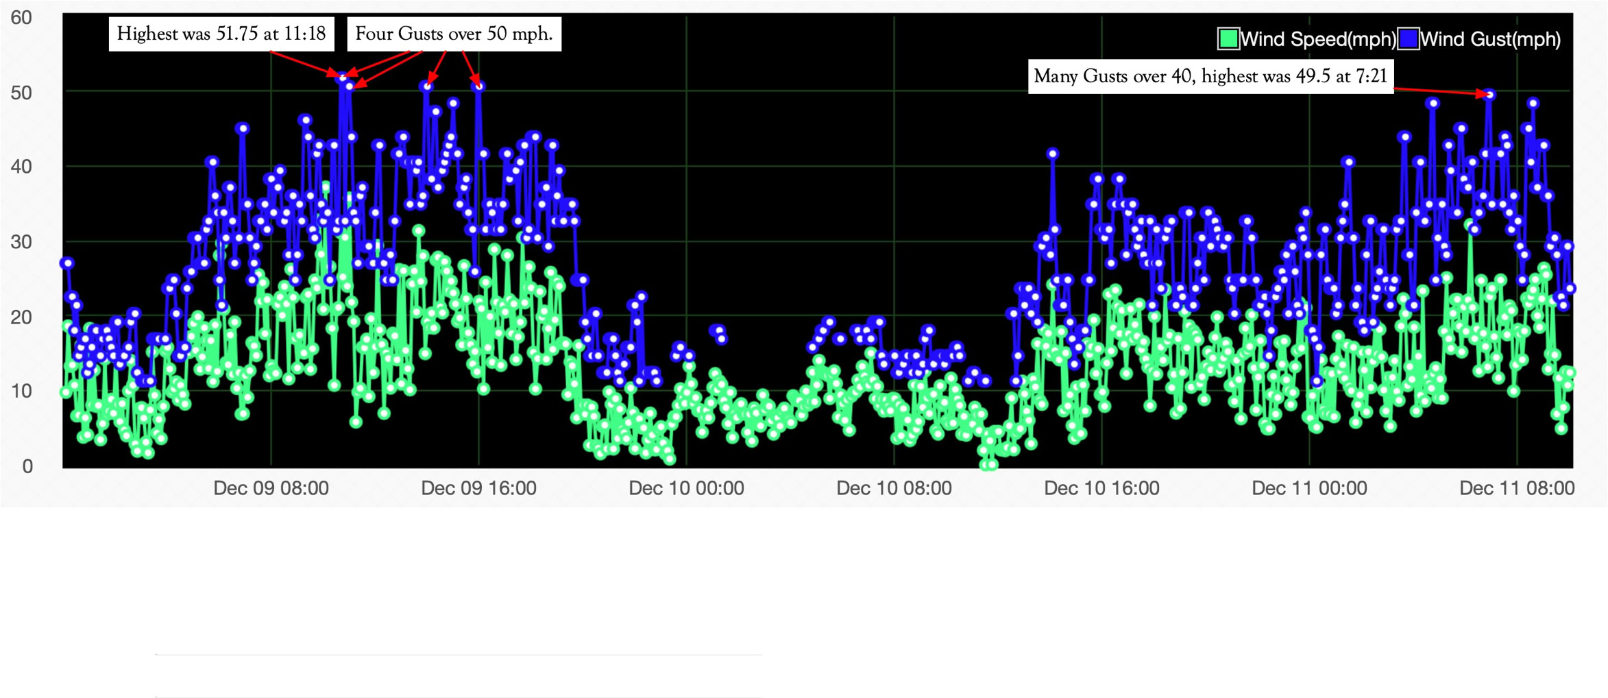Click the 0 value on the y-axis
Viewport: 1608px width, 698px height.
tap(27, 466)
